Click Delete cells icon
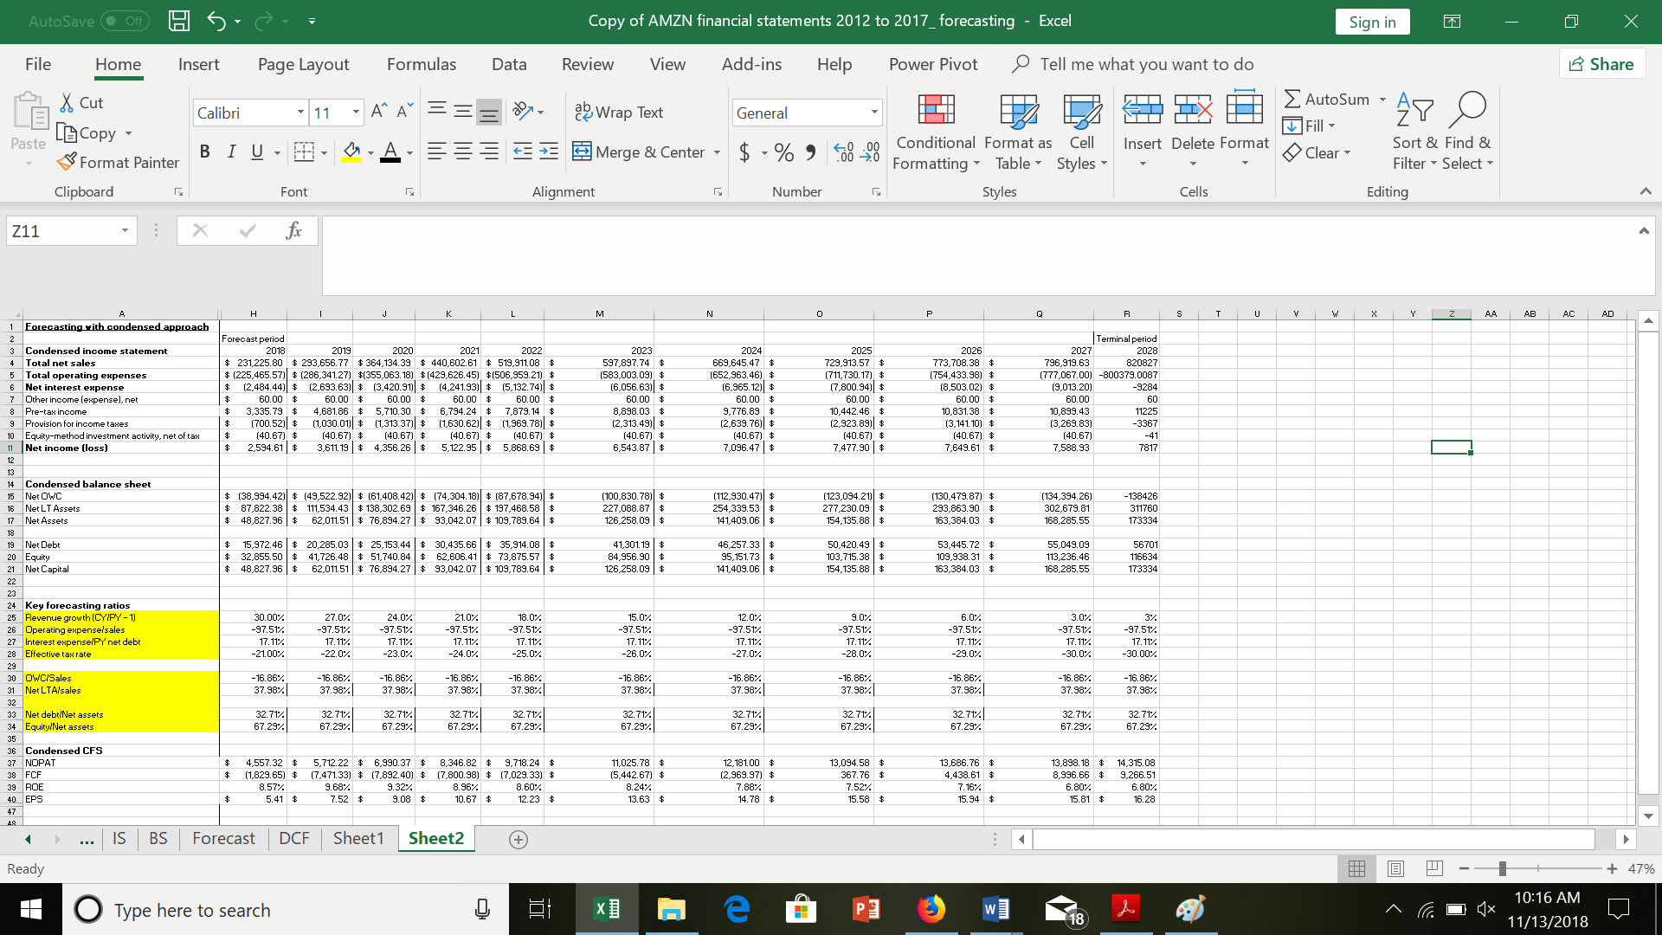This screenshot has height=935, width=1662. (x=1193, y=109)
